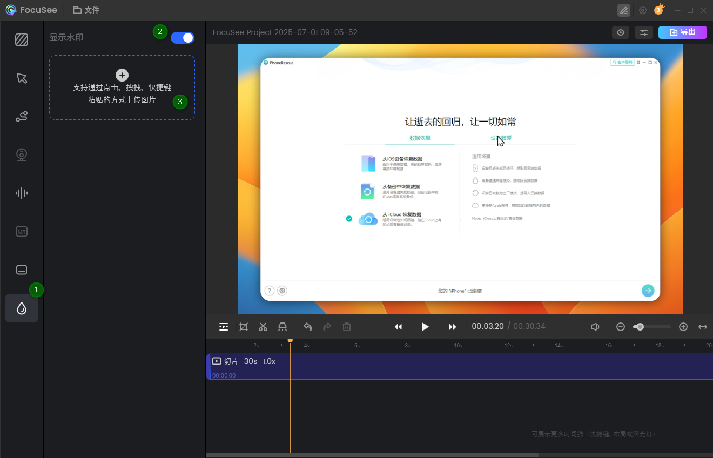This screenshot has height=458, width=713.
Task: Click the rewind button
Action: point(398,327)
